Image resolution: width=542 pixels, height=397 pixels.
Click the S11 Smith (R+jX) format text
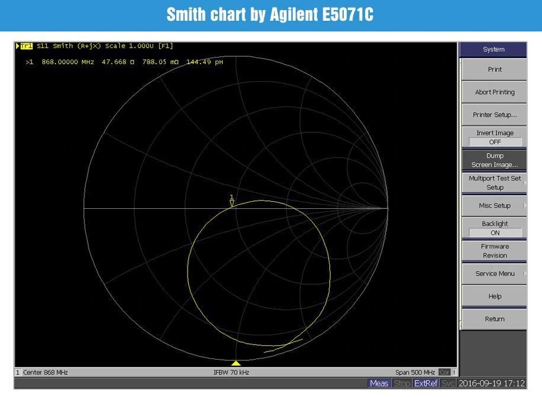pyautogui.click(x=68, y=46)
